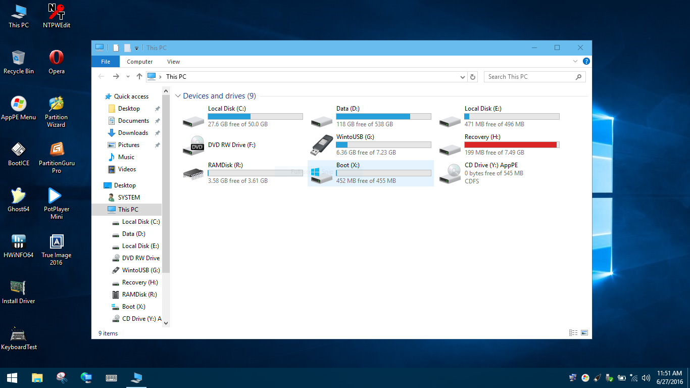
Task: Select SYSTEM user in the navigation pane
Action: [129, 198]
